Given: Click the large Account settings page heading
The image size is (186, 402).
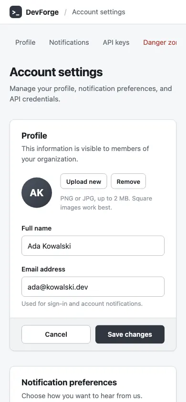Looking at the screenshot, I should pyautogui.click(x=56, y=72).
